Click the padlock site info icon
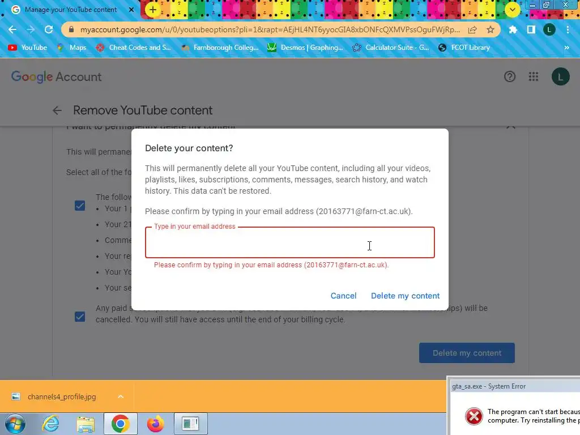Screen dimensions: 580x435 click(x=71, y=29)
